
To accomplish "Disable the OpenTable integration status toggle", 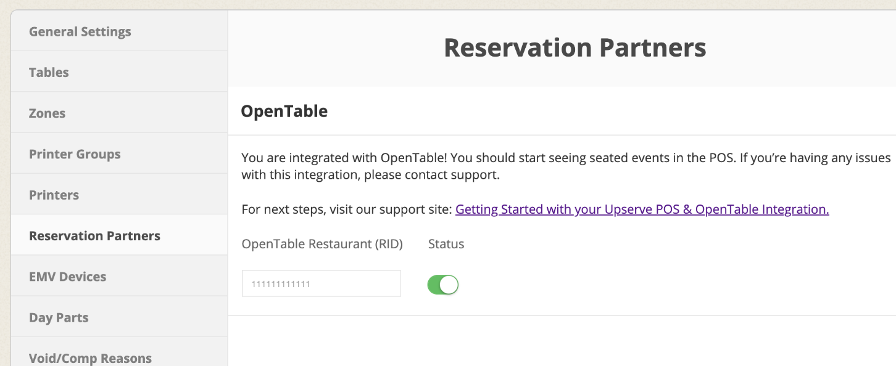I will [x=442, y=284].
